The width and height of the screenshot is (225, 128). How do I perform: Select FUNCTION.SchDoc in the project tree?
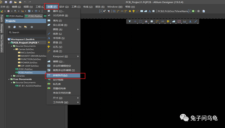click(x=31, y=59)
